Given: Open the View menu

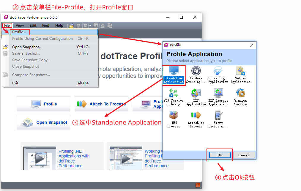Looking at the screenshot, I should point(20,25).
